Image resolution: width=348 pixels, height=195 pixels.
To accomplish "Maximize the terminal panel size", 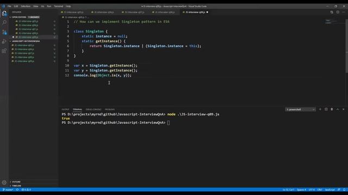I will click(338, 109).
